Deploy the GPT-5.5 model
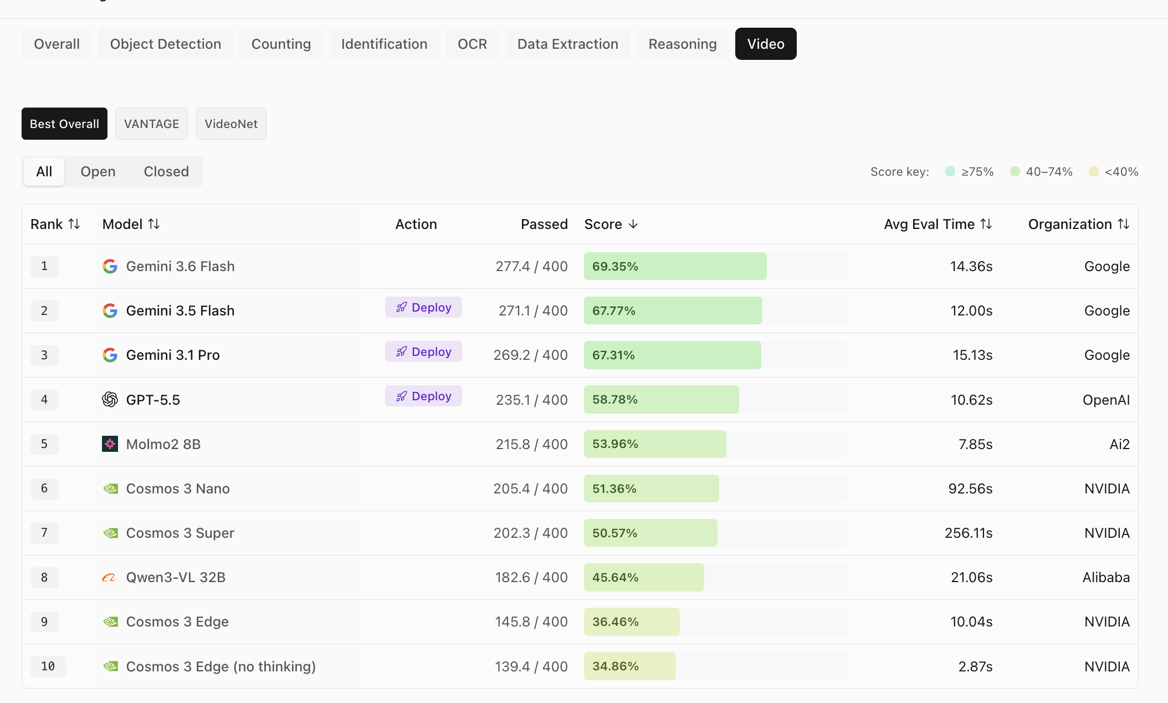This screenshot has height=703, width=1168. click(x=423, y=396)
